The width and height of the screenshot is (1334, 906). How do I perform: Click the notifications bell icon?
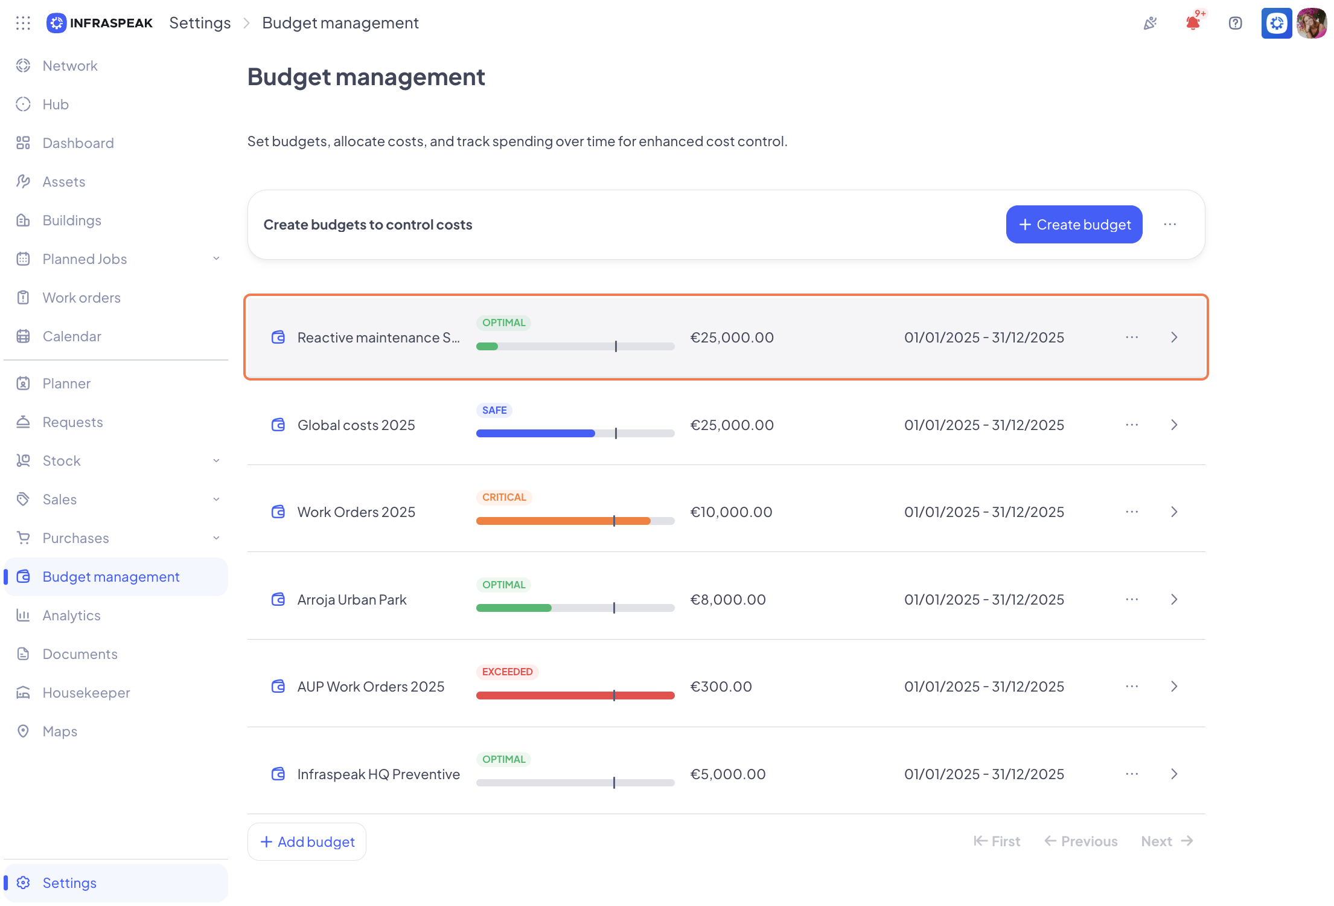pos(1193,23)
